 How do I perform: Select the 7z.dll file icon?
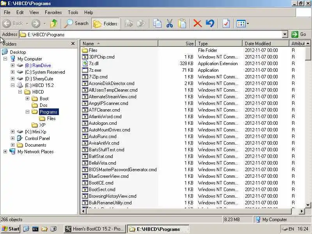point(85,63)
